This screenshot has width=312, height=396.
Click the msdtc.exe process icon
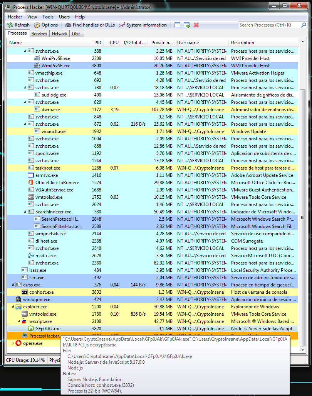point(31,255)
